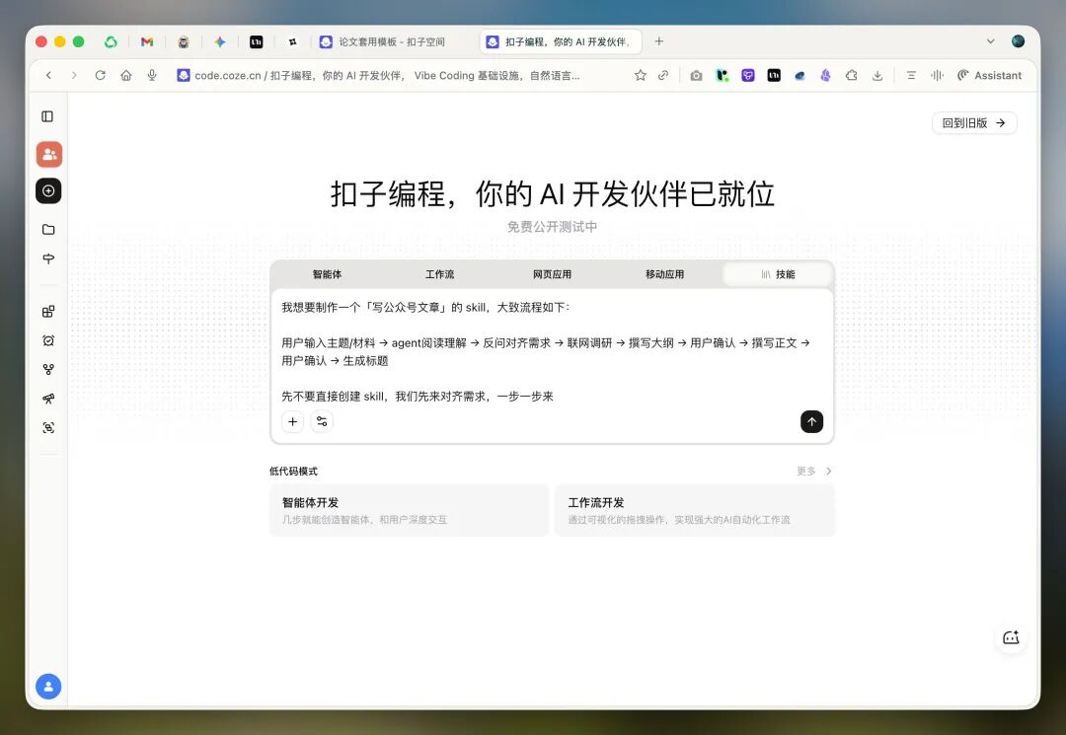Open the branch fork icon in sidebar
The height and width of the screenshot is (735, 1066).
(x=48, y=370)
